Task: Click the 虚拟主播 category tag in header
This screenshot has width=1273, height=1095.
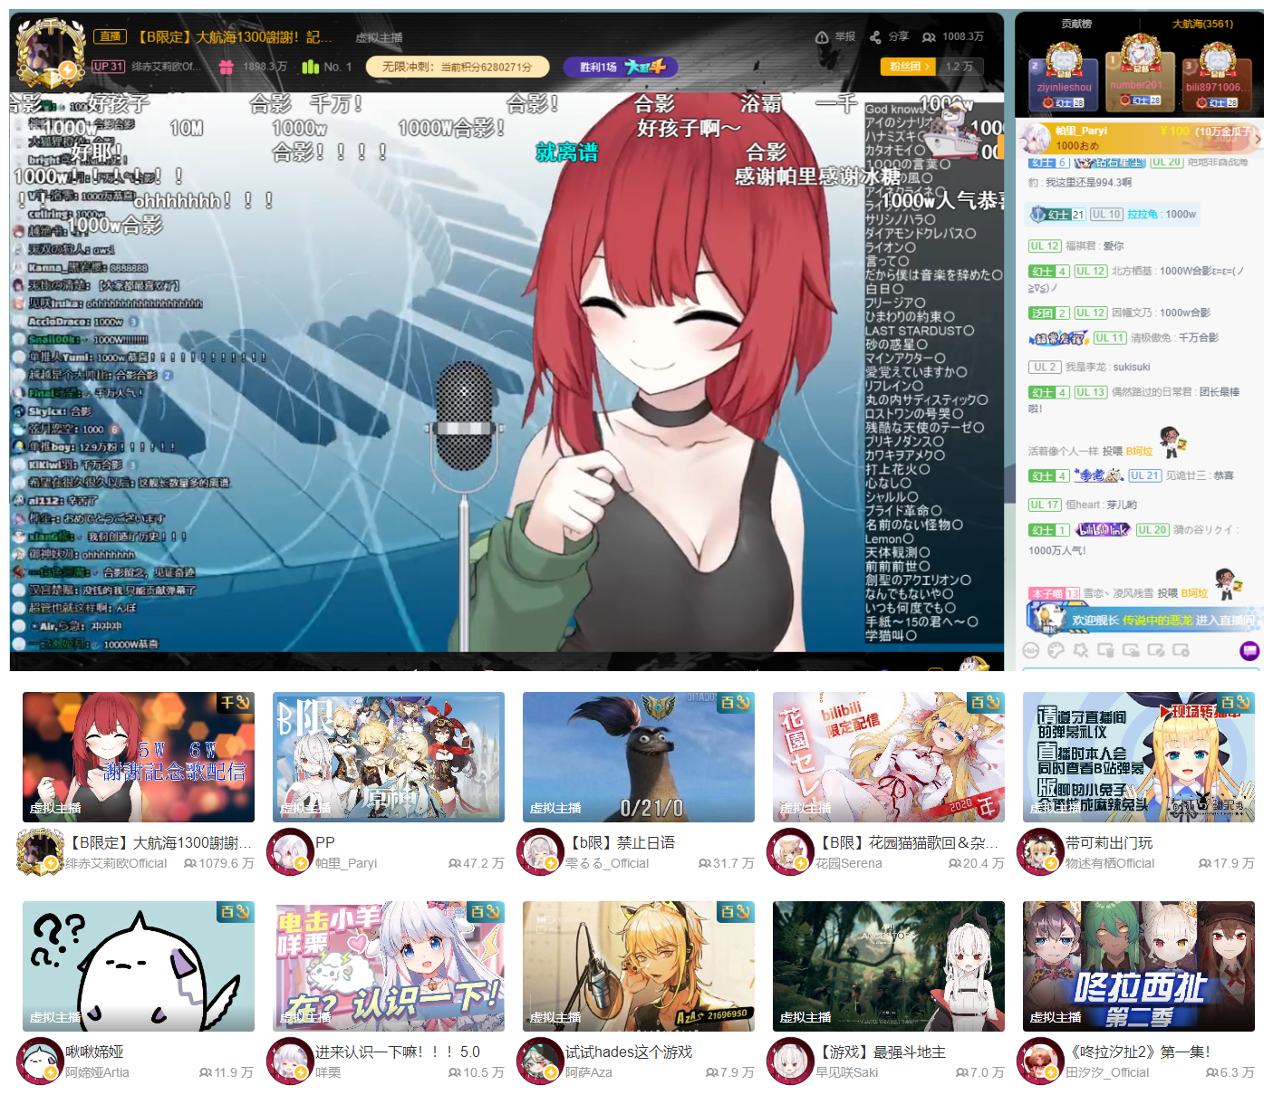Action: point(379,38)
